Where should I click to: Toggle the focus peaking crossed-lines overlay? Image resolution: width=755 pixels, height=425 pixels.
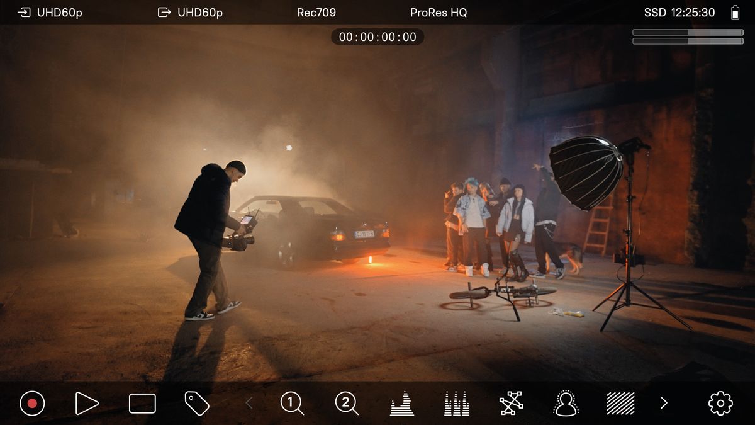510,404
